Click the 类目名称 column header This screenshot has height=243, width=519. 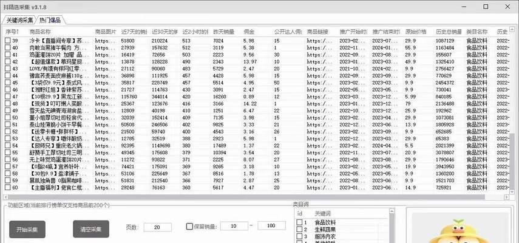click(x=477, y=32)
